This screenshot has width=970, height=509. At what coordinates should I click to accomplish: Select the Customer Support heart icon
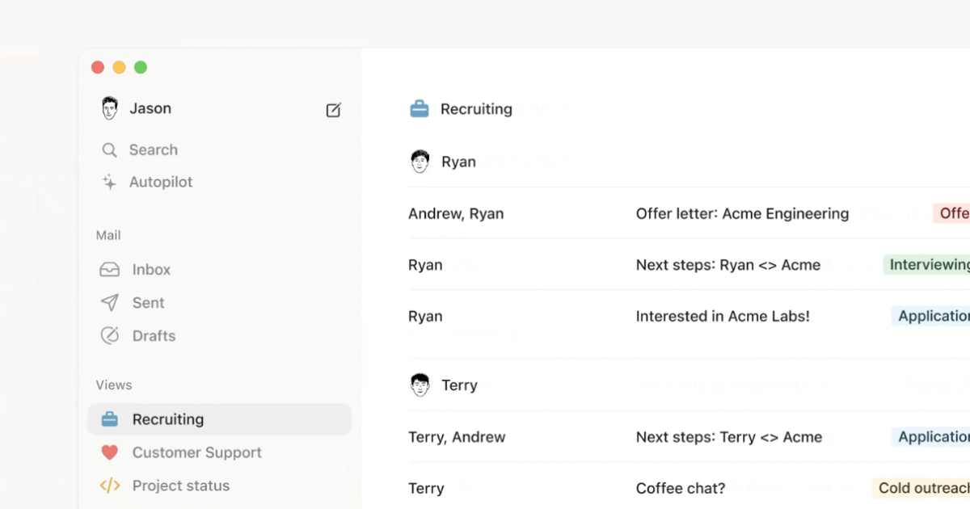pyautogui.click(x=108, y=452)
